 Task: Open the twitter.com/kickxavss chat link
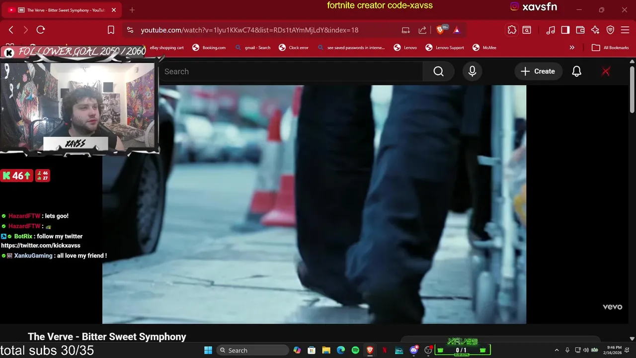(x=41, y=246)
